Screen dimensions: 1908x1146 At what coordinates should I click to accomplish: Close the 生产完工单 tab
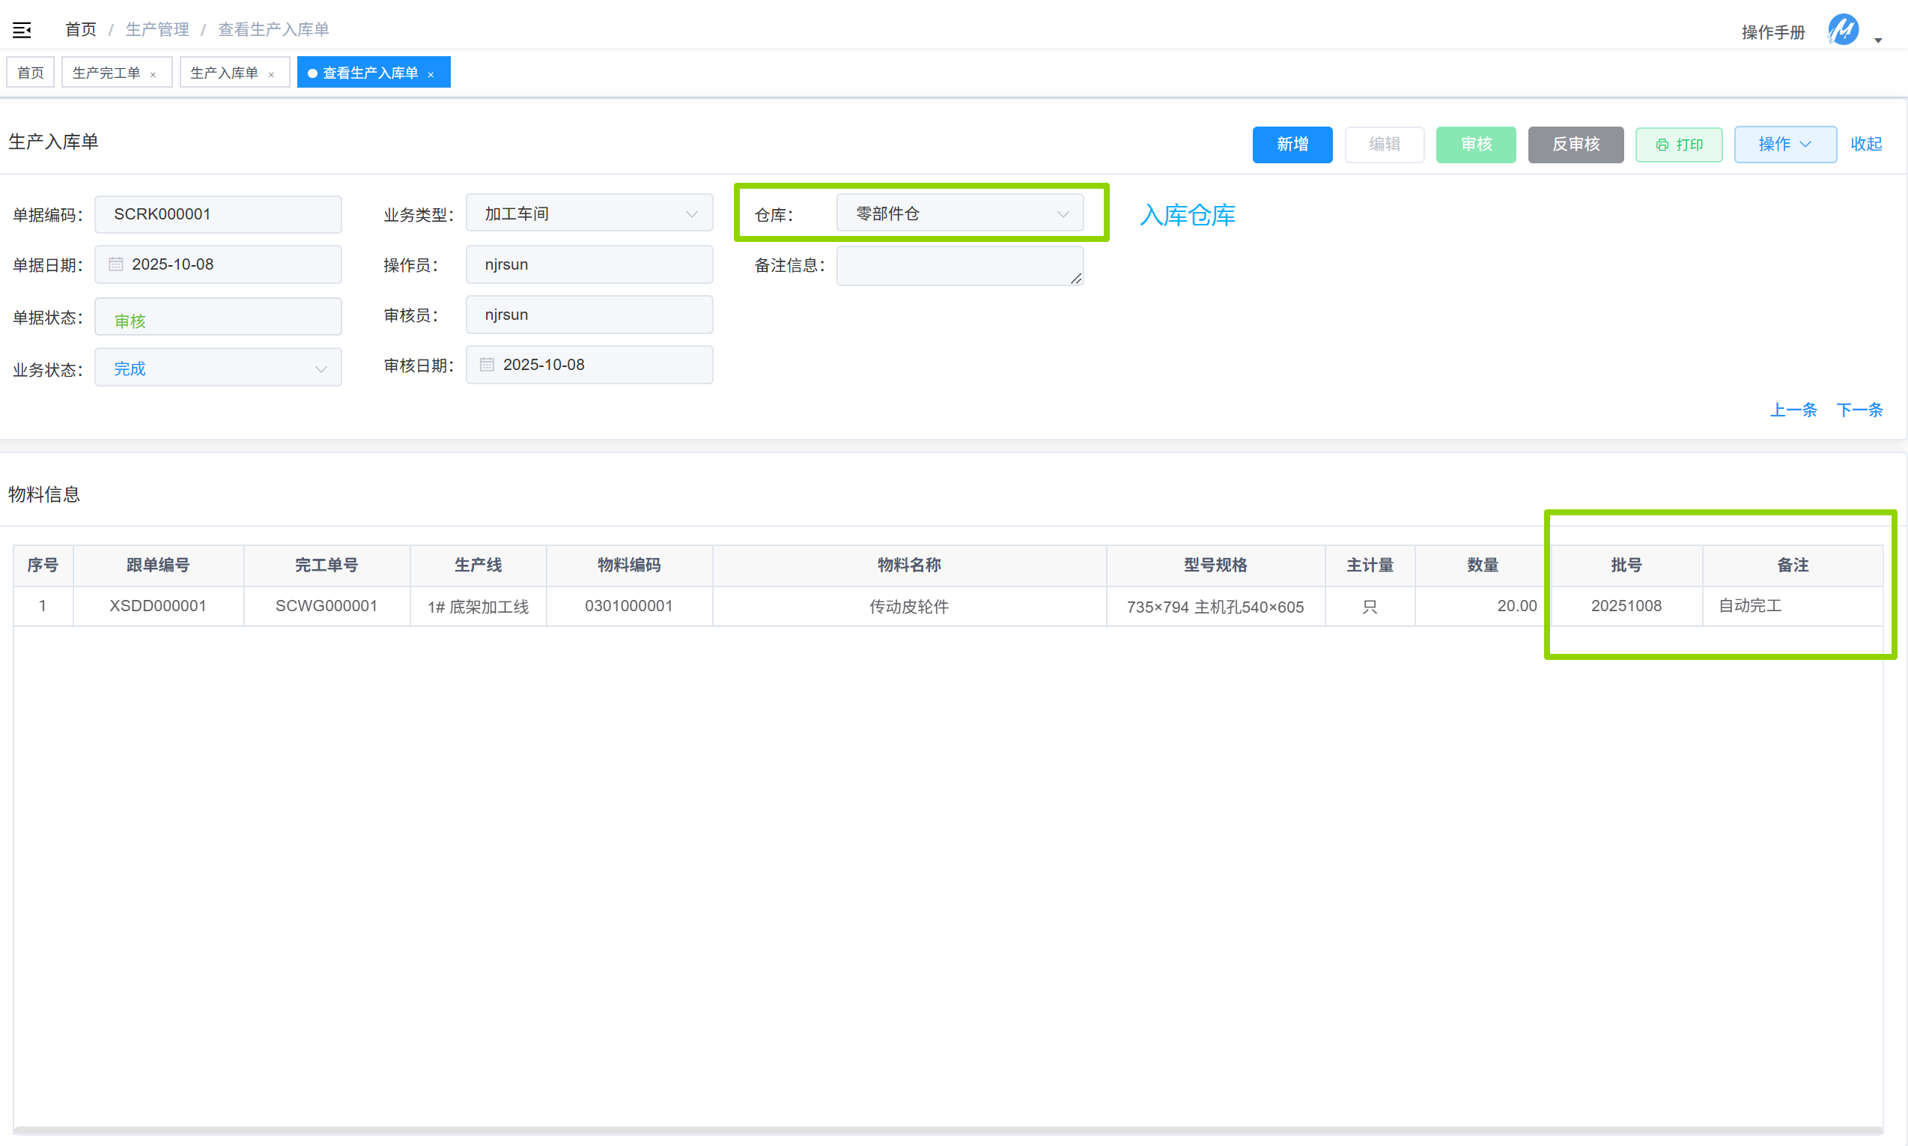click(153, 74)
